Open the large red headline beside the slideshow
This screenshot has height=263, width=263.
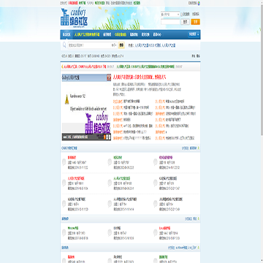(x=140, y=77)
